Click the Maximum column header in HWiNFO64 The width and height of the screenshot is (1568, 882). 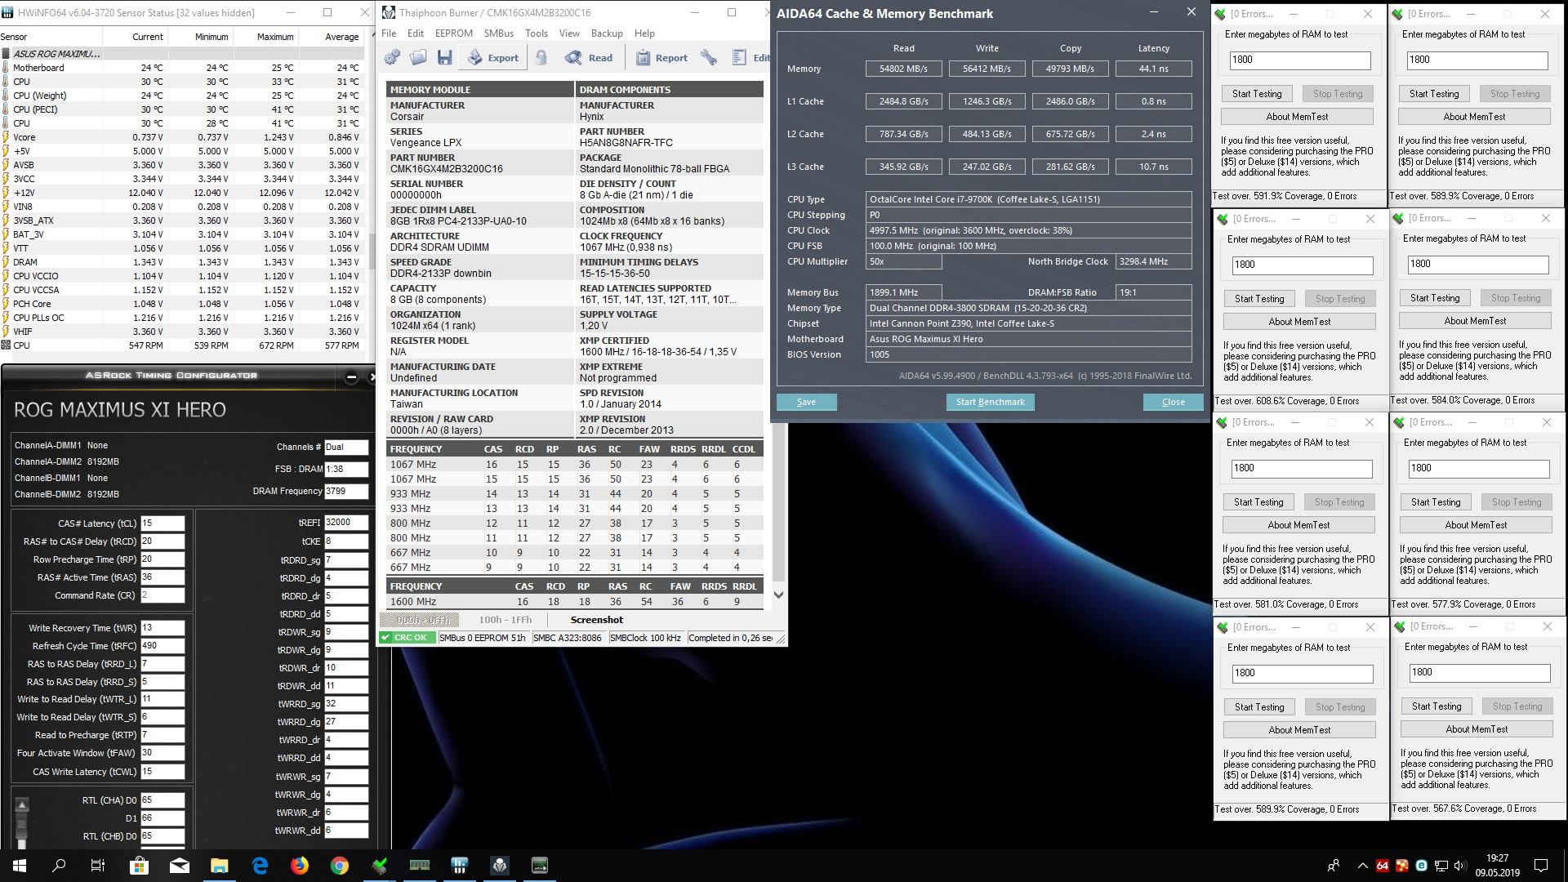coord(265,37)
